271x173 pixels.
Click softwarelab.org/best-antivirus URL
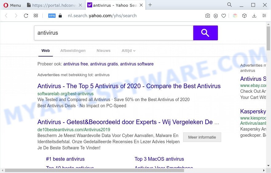[65, 94]
